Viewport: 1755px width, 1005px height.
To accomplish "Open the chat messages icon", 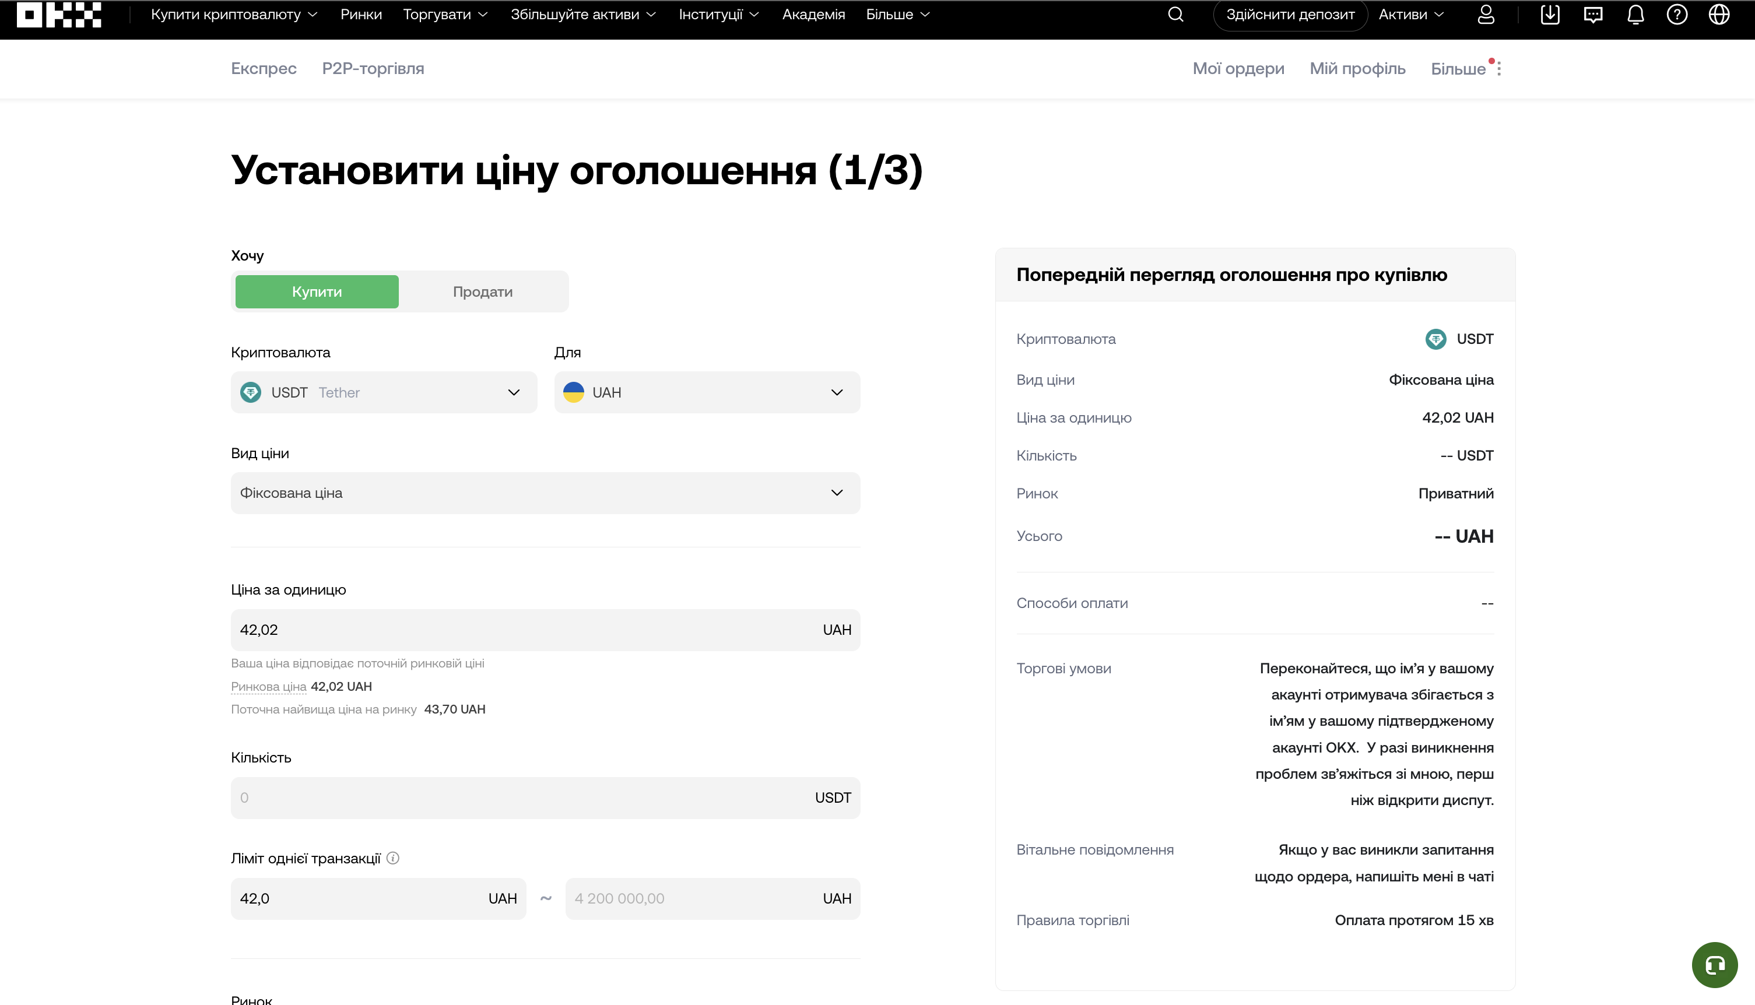I will coord(1593,14).
